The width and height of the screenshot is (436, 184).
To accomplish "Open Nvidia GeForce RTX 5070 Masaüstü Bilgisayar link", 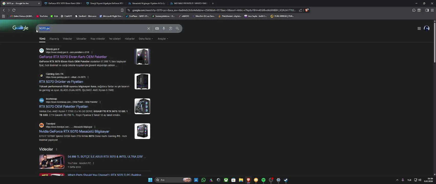I will (x=74, y=131).
